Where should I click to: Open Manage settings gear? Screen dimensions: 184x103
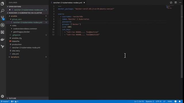click(x=2, y=96)
